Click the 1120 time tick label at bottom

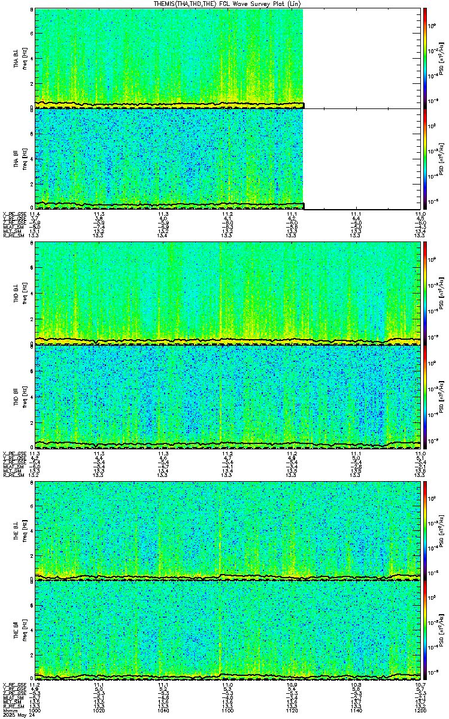(292, 711)
